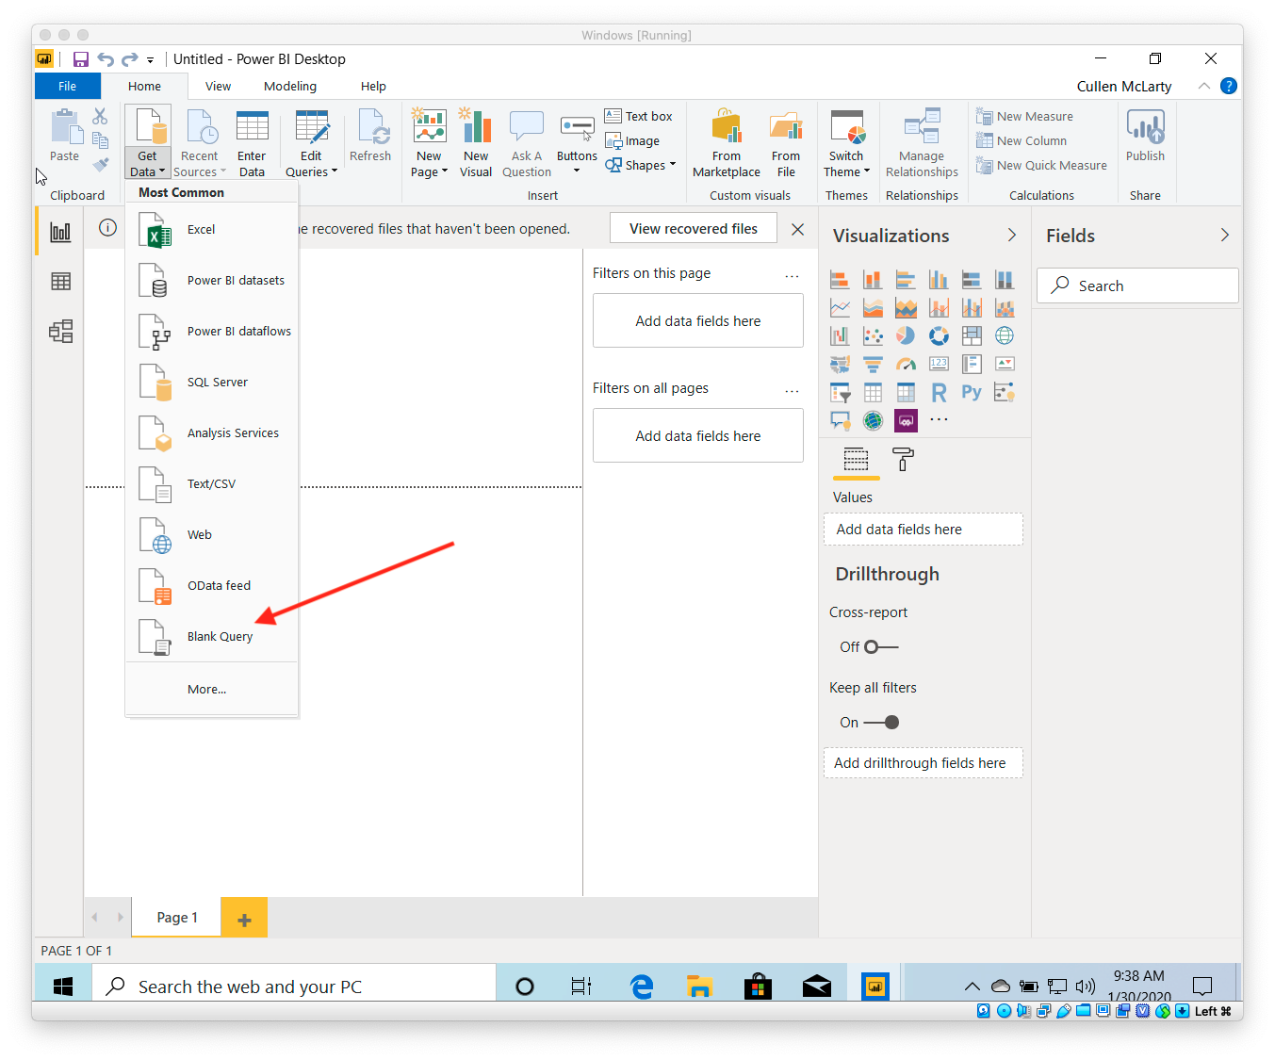Choose Blank Query from Get Data menu

212,637
